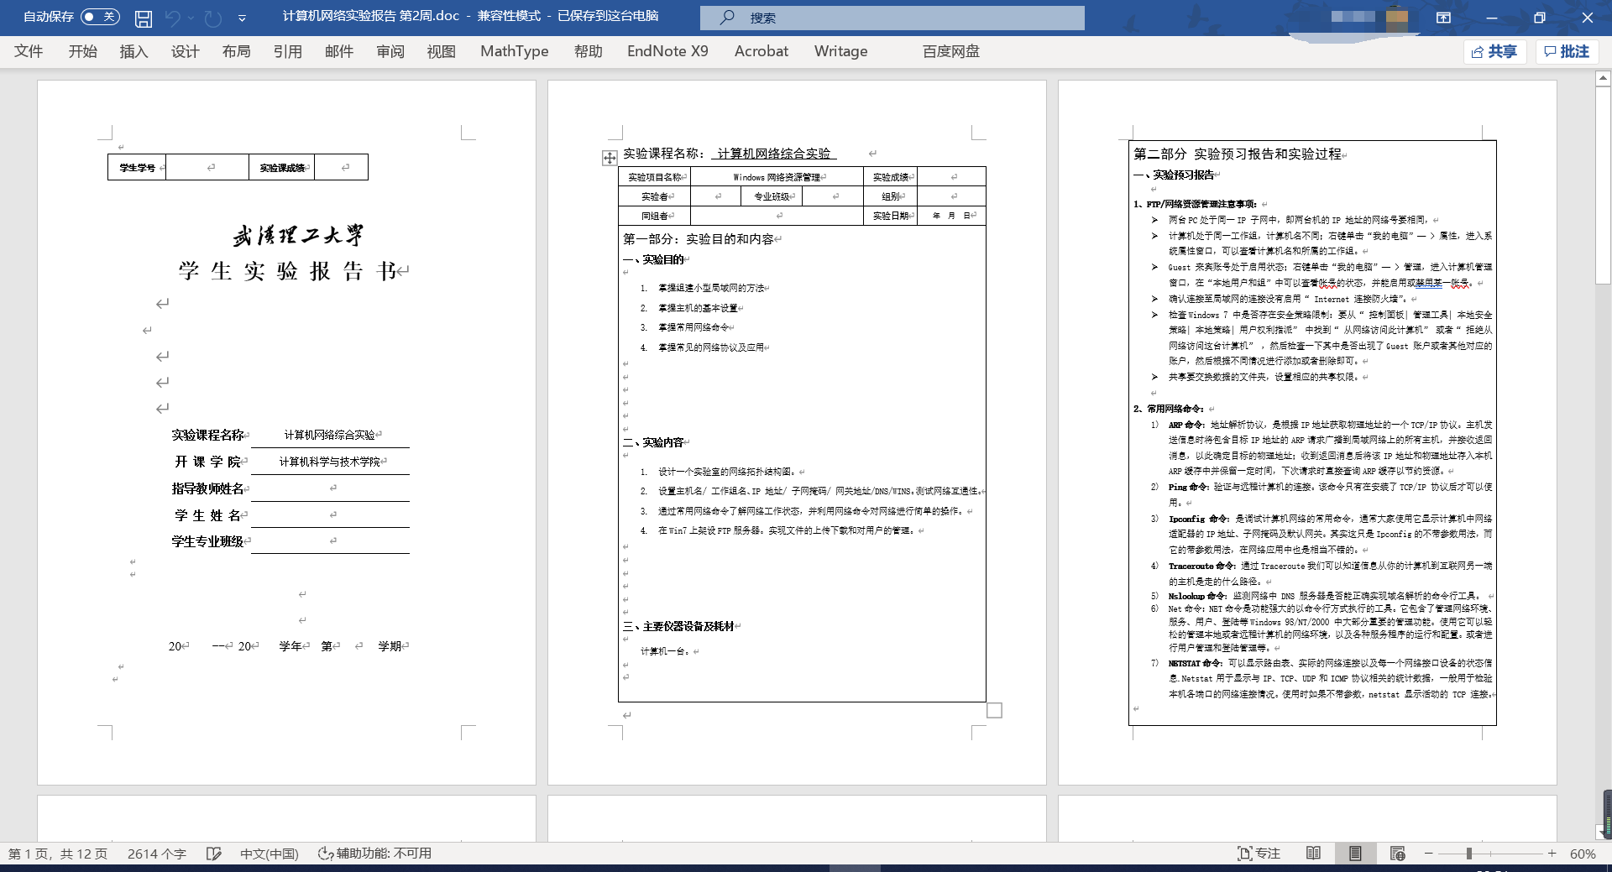Viewport: 1612px width, 872px height.
Task: Click the Undo arrow icon
Action: pos(174,18)
